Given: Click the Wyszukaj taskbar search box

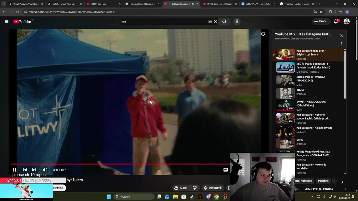Looking at the screenshot, I should coord(134,197).
